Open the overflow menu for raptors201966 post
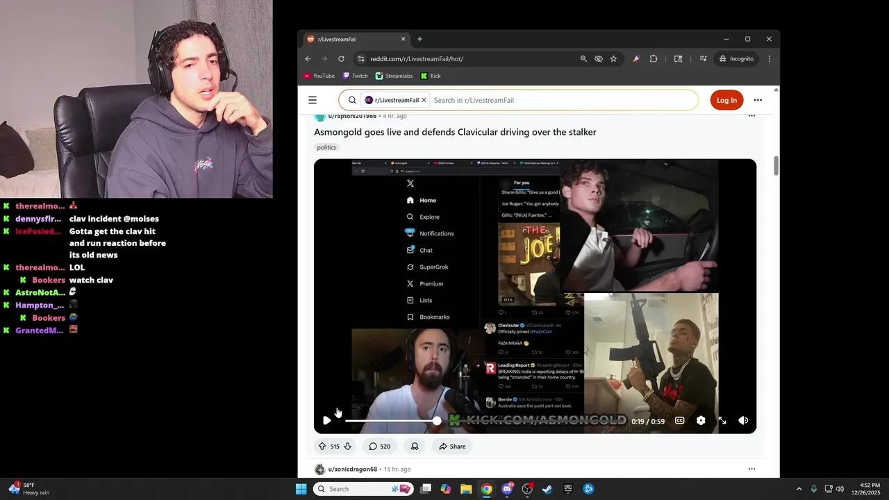Screen dimensions: 889x500 (x=751, y=115)
